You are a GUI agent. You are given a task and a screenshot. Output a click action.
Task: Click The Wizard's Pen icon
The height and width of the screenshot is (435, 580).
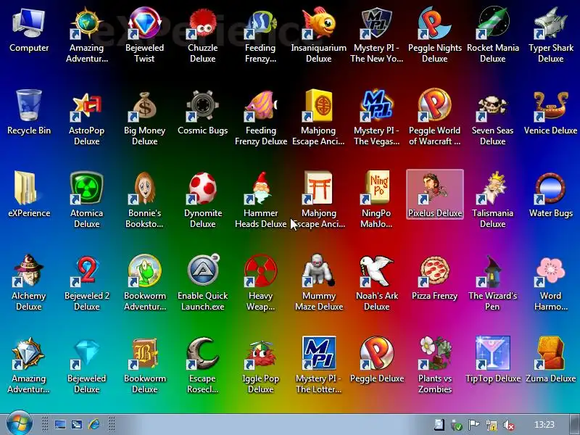point(493,283)
